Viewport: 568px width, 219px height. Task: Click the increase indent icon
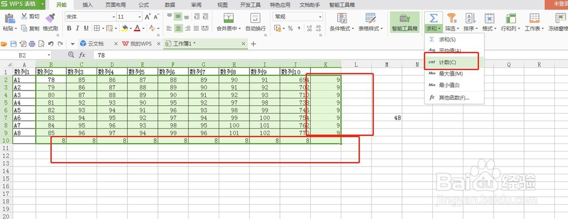point(206,16)
